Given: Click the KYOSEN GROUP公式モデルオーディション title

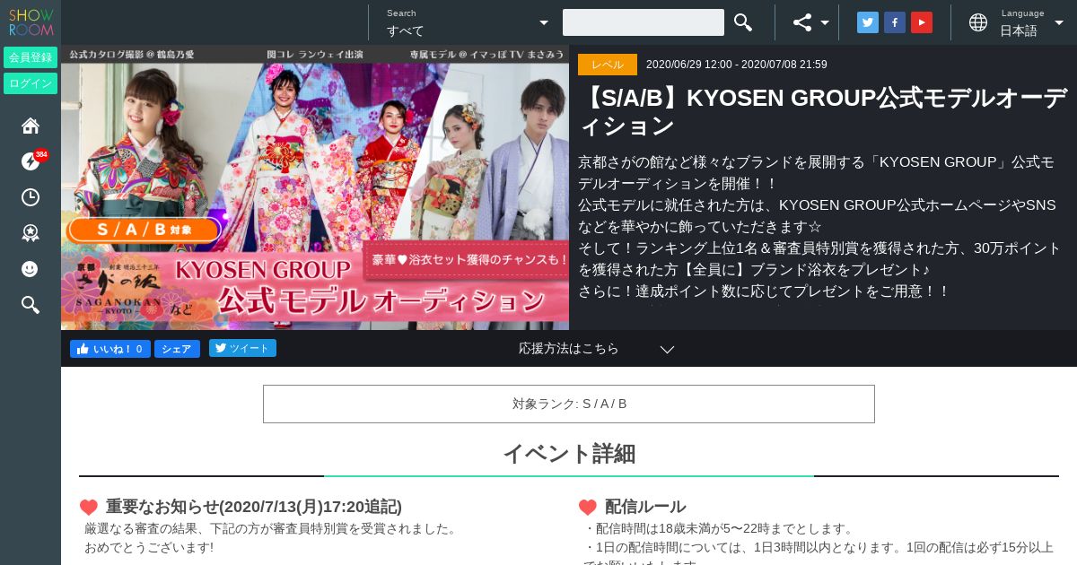Looking at the screenshot, I should [823, 111].
